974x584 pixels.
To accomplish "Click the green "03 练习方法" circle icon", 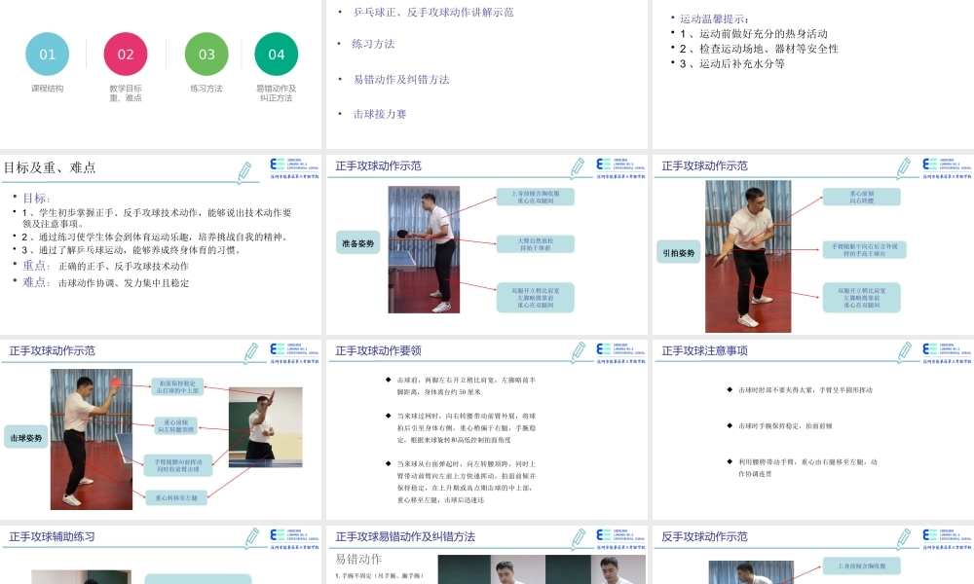I will 206,55.
